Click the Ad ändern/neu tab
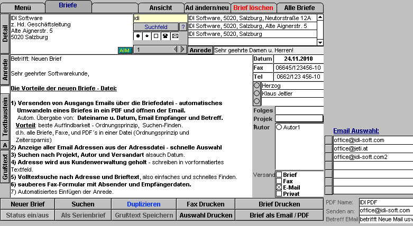 207,8
